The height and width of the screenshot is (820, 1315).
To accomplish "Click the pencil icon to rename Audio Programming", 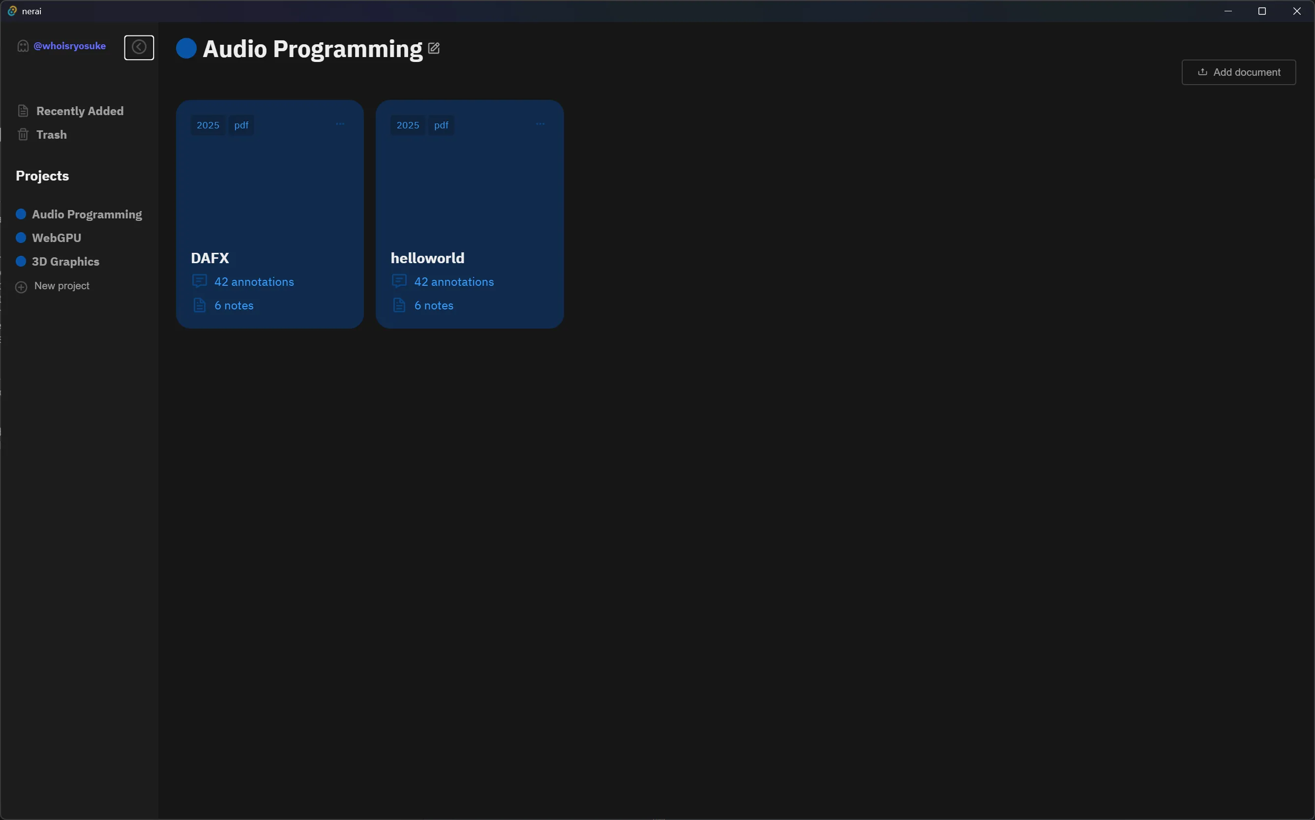I will [x=434, y=48].
